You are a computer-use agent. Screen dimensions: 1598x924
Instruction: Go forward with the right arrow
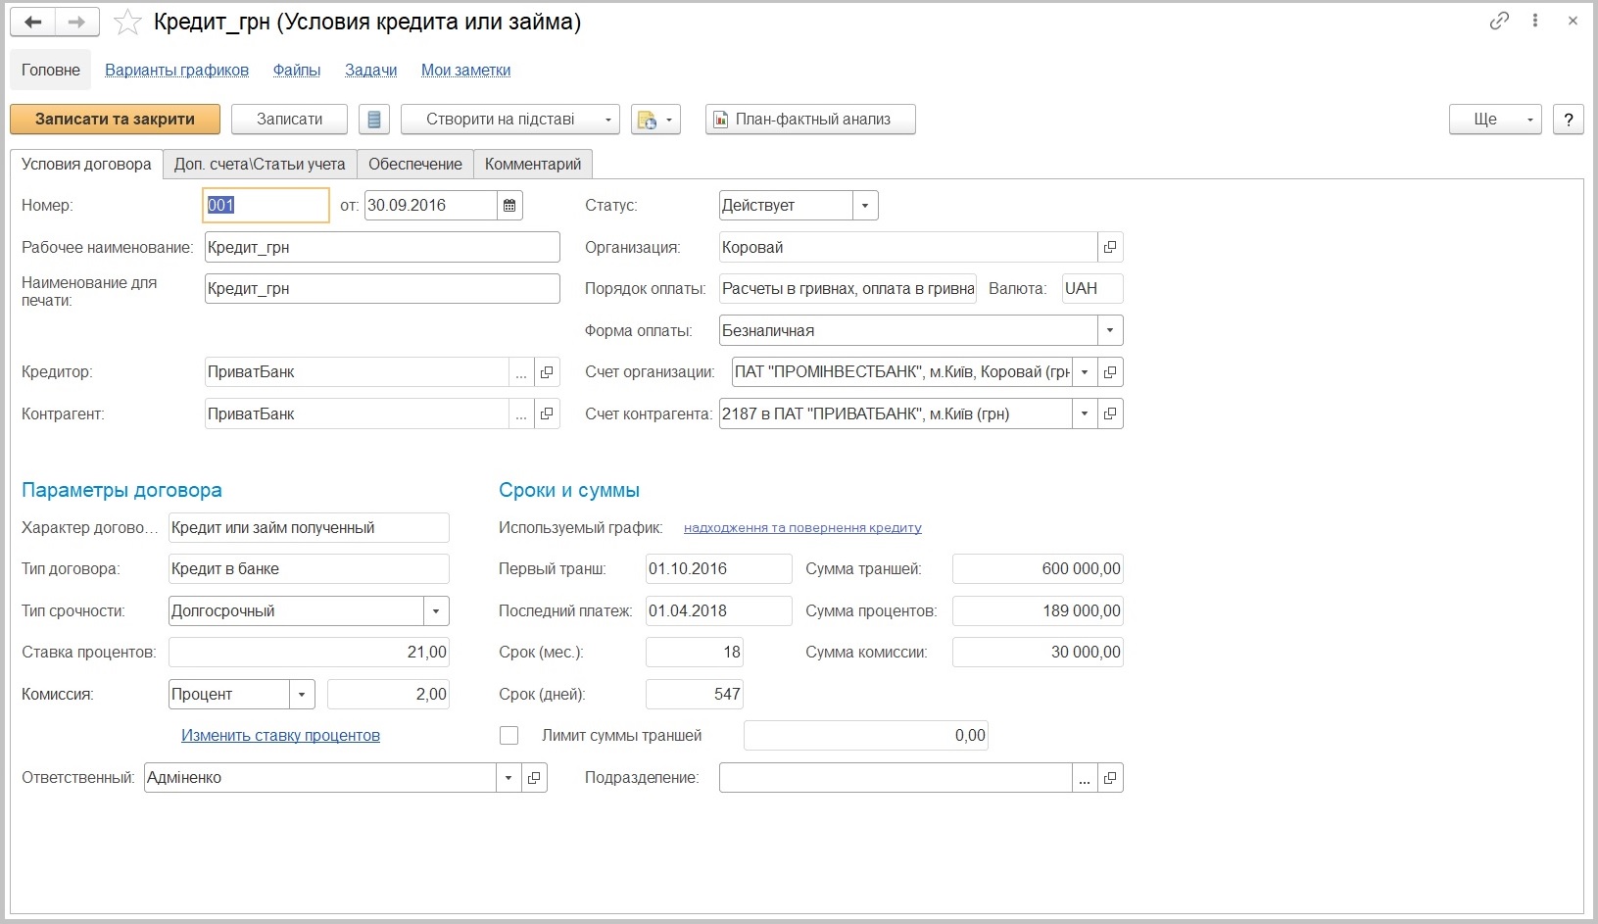coord(76,22)
